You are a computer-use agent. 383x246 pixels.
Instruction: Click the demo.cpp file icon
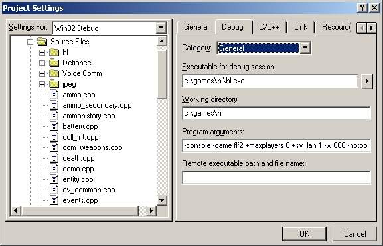click(54, 169)
